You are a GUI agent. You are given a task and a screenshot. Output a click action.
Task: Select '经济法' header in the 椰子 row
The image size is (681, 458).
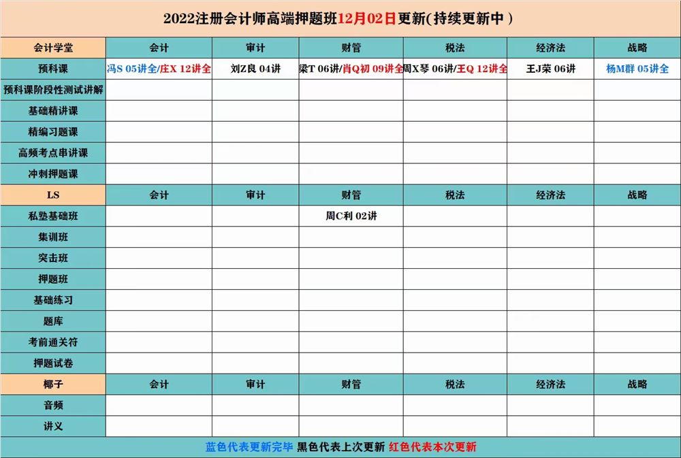pyautogui.click(x=550, y=385)
